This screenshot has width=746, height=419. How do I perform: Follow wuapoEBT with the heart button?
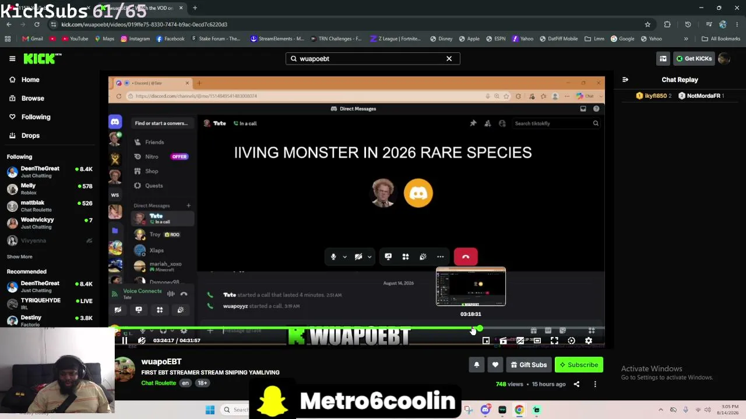point(495,365)
